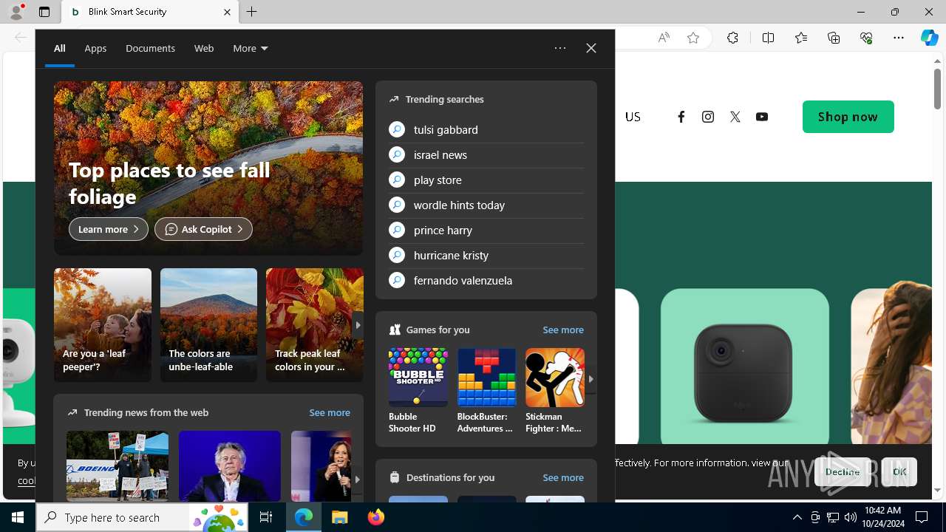This screenshot has width=946, height=532.
Task: Show hidden system tray icons
Action: (x=797, y=517)
